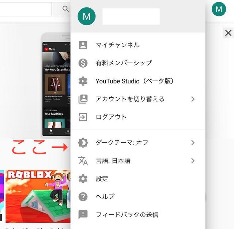The height and width of the screenshot is (229, 234).
Task: Select ログアウト menu item
Action: (138, 117)
